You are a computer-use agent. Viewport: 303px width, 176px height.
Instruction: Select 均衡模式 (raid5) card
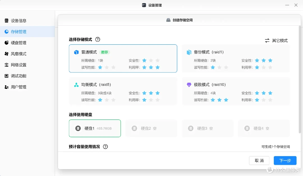pos(123,91)
